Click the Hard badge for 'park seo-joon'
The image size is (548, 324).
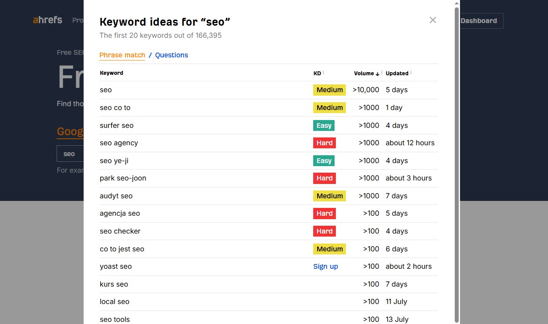(325, 178)
